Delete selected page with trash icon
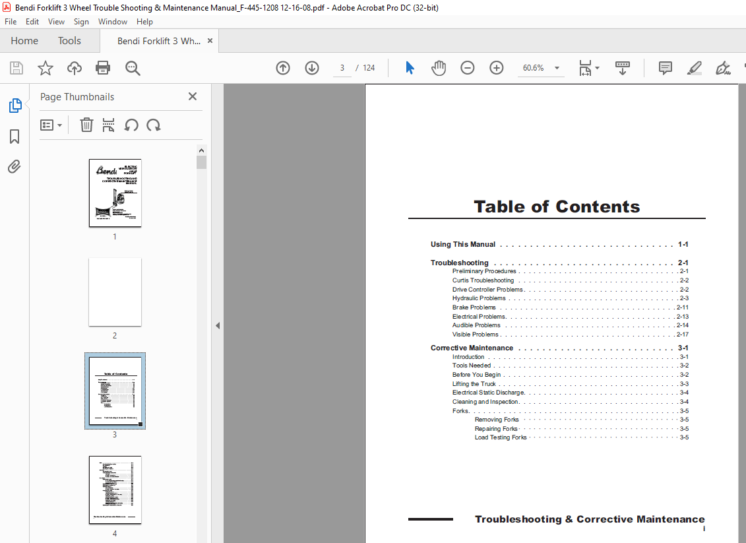This screenshot has width=746, height=543. 86,125
